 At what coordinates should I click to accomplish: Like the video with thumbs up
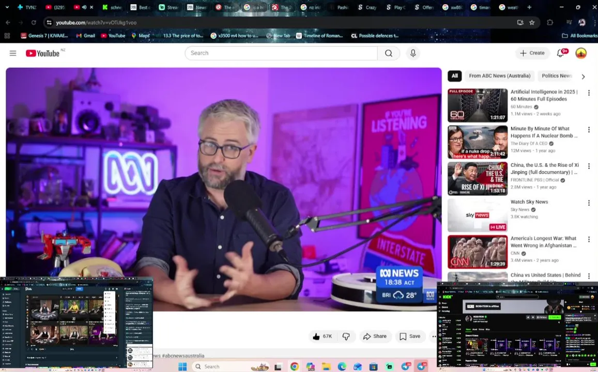pos(323,336)
